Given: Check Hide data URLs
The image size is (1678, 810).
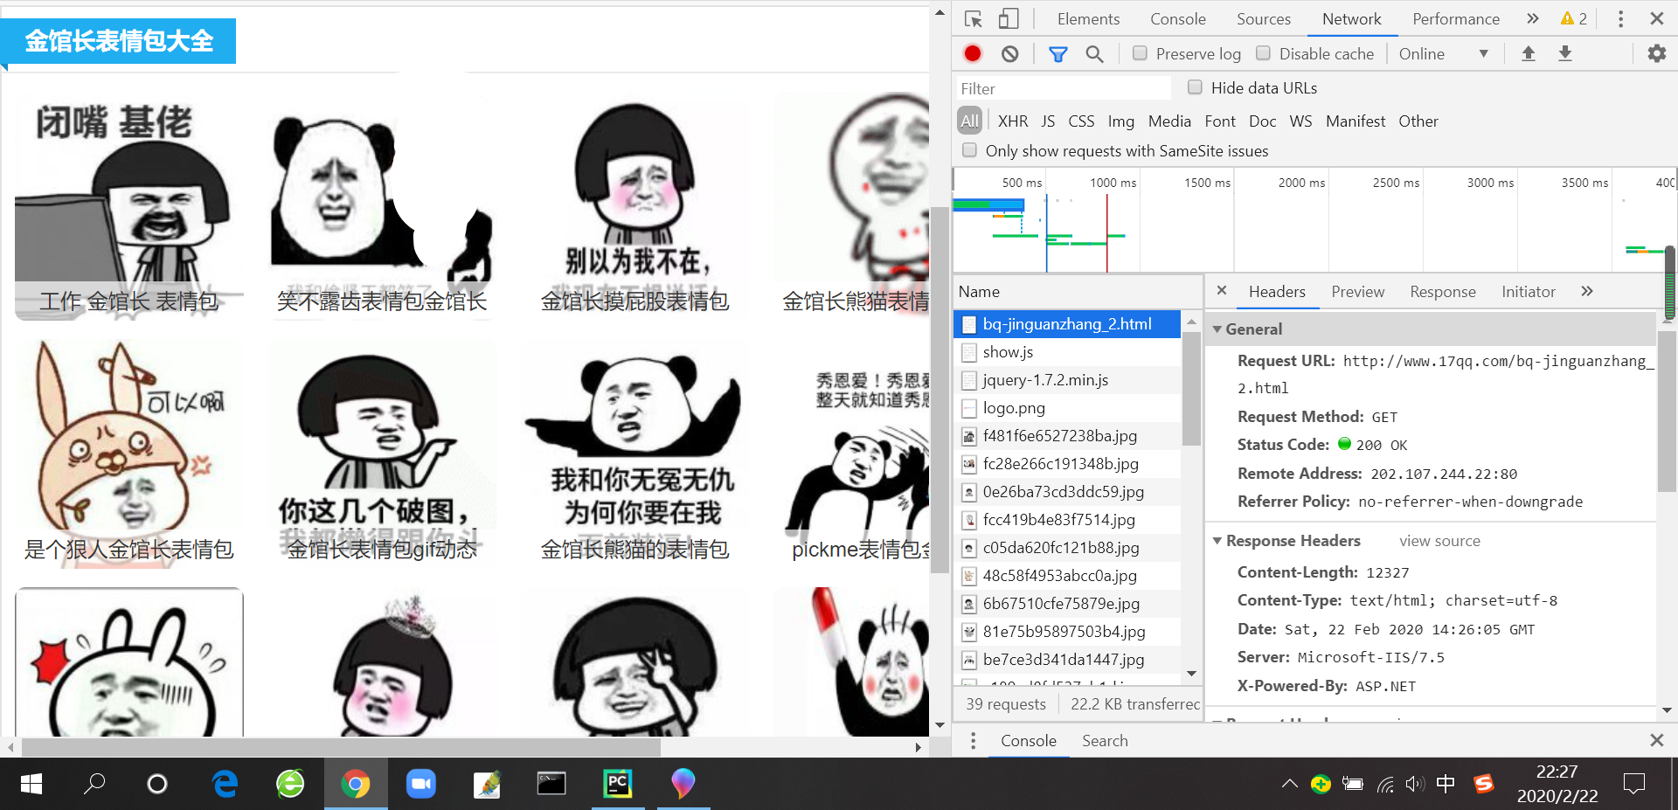Looking at the screenshot, I should [1195, 87].
